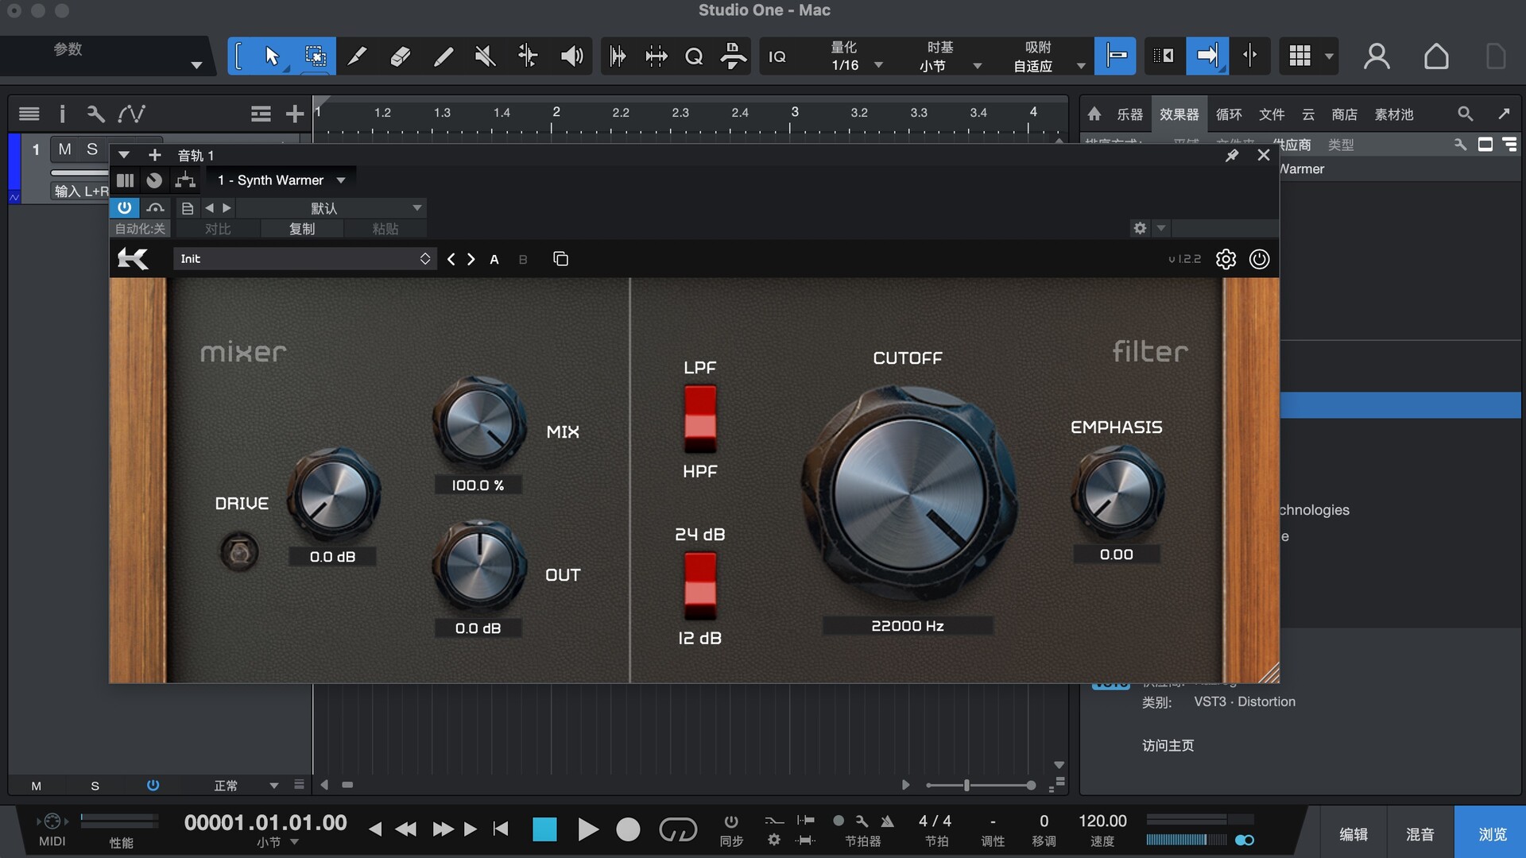The height and width of the screenshot is (858, 1526).
Task: Select the Eraser tool in toolbar
Action: 400,56
